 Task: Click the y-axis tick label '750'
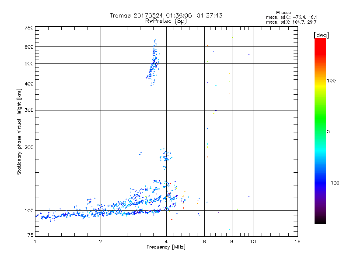29,28
